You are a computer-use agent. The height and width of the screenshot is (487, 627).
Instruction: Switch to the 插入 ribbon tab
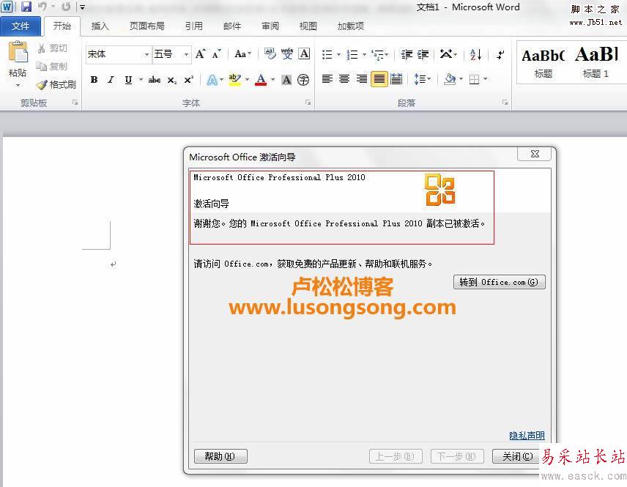click(100, 26)
